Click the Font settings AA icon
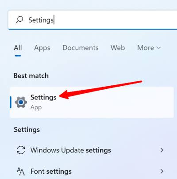 (21, 171)
